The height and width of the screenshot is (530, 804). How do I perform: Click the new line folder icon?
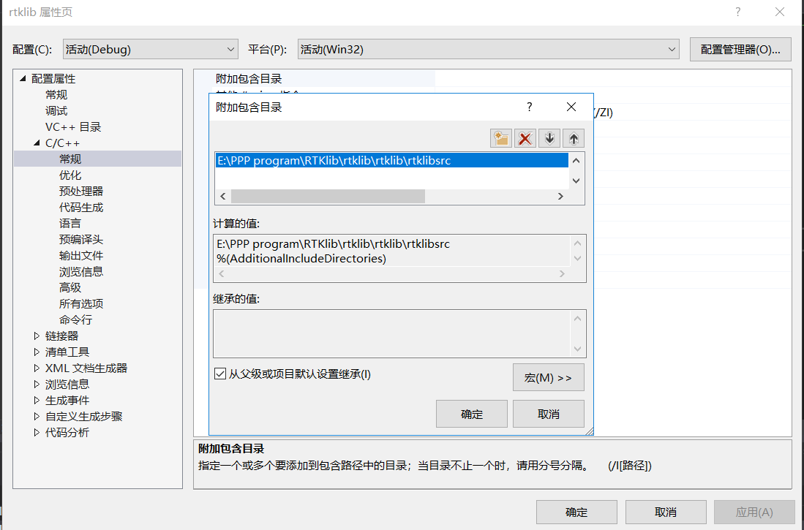501,138
